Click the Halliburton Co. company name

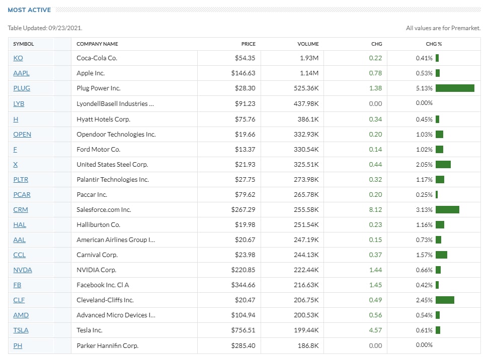(x=98, y=225)
